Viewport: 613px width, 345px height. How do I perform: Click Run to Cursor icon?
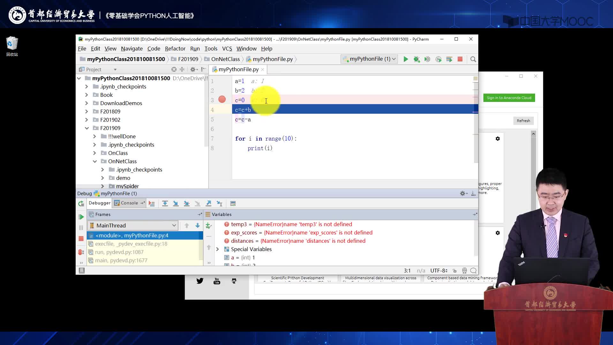(x=219, y=203)
